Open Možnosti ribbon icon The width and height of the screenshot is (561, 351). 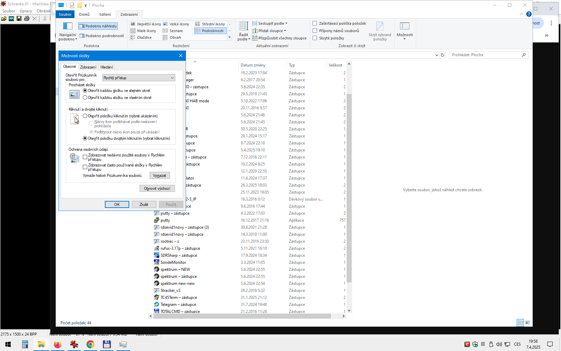pyautogui.click(x=404, y=26)
